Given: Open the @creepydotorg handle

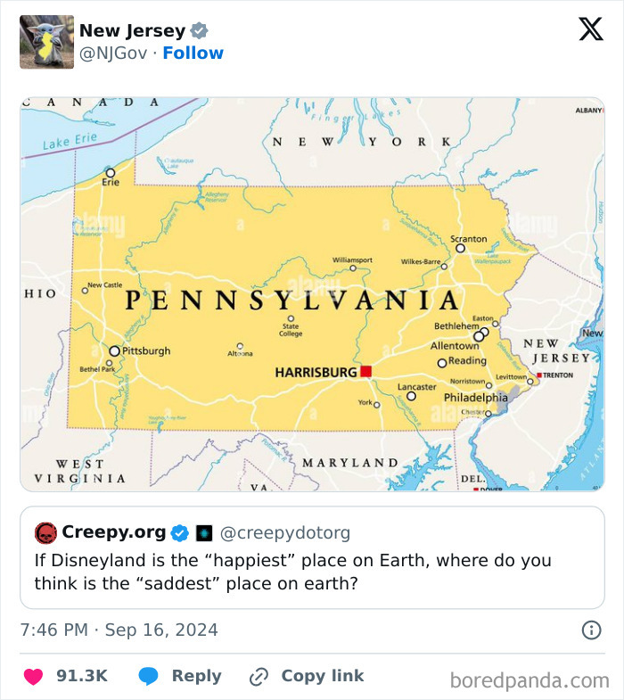Looking at the screenshot, I should [x=285, y=533].
